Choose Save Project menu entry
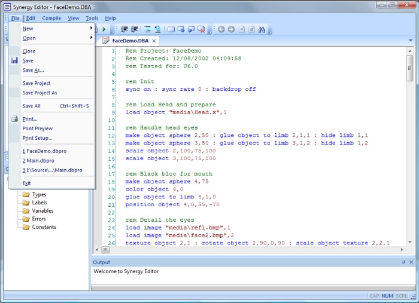Screen dimensions: 419x303 pos(52,83)
